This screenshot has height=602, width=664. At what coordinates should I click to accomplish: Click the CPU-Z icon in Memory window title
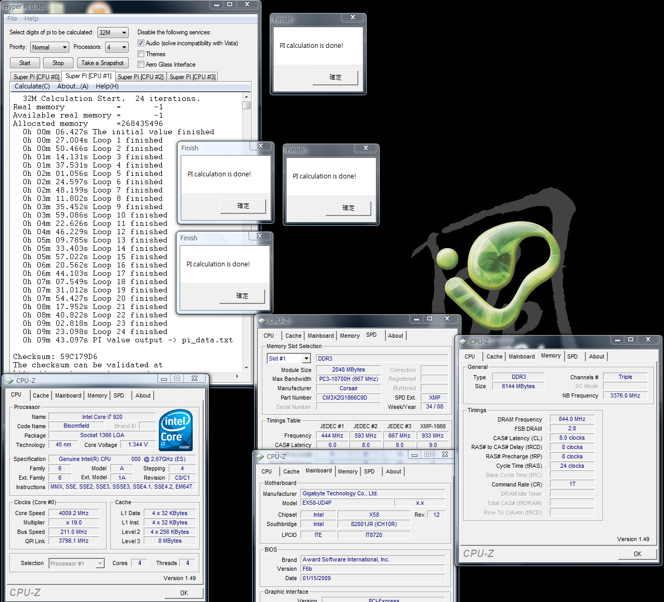[463, 342]
